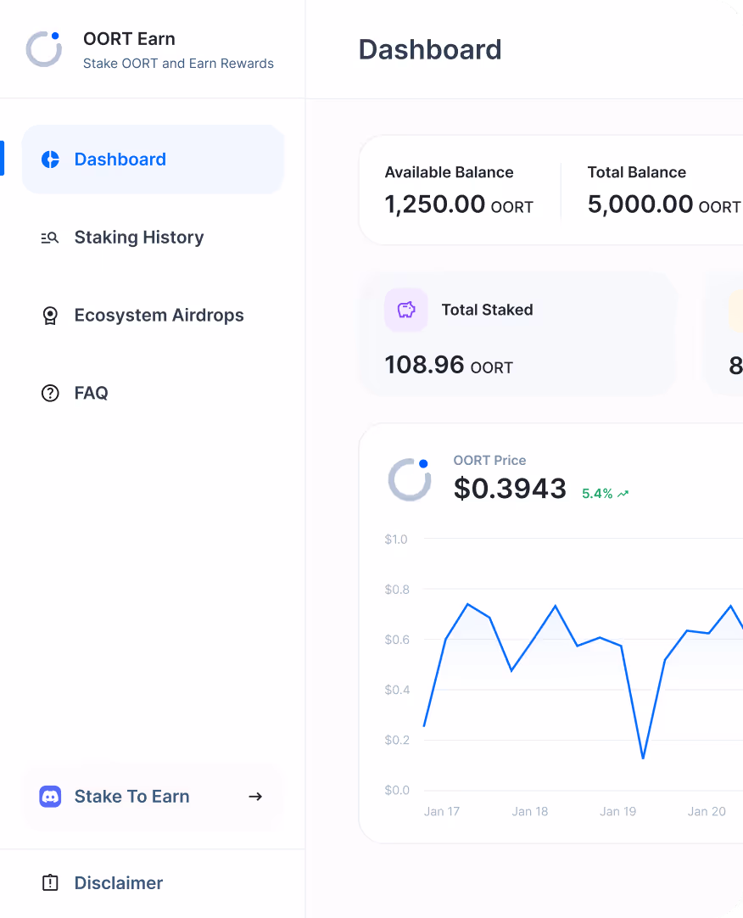This screenshot has width=743, height=918.
Task: Click the Jan 20 chart date label
Action: click(x=707, y=812)
